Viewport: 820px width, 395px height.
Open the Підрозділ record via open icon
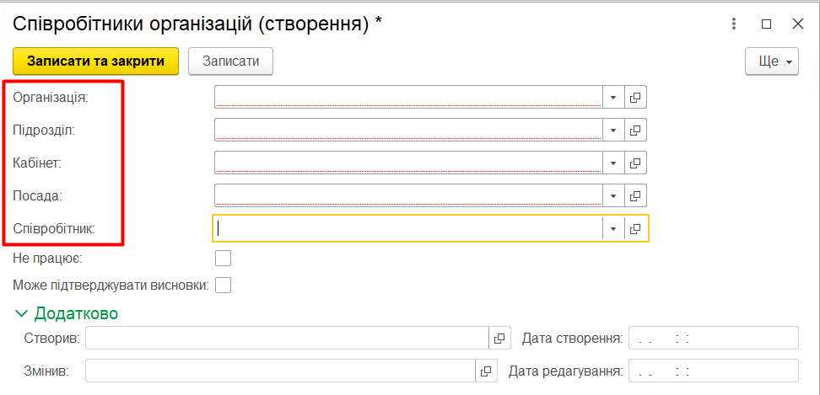(635, 131)
